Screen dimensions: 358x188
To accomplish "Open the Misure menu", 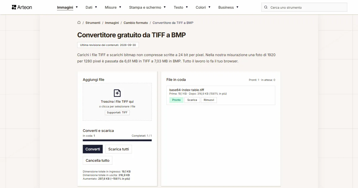I will pyautogui.click(x=111, y=7).
